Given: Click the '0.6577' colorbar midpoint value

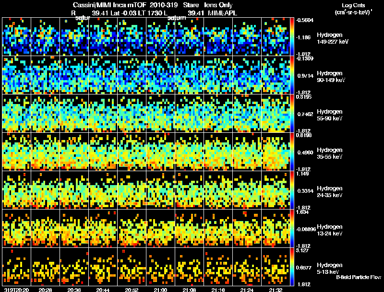Looking at the screenshot, I should click(304, 268).
